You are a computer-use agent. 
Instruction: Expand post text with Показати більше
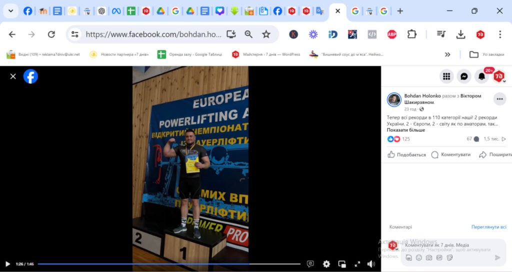coord(405,130)
